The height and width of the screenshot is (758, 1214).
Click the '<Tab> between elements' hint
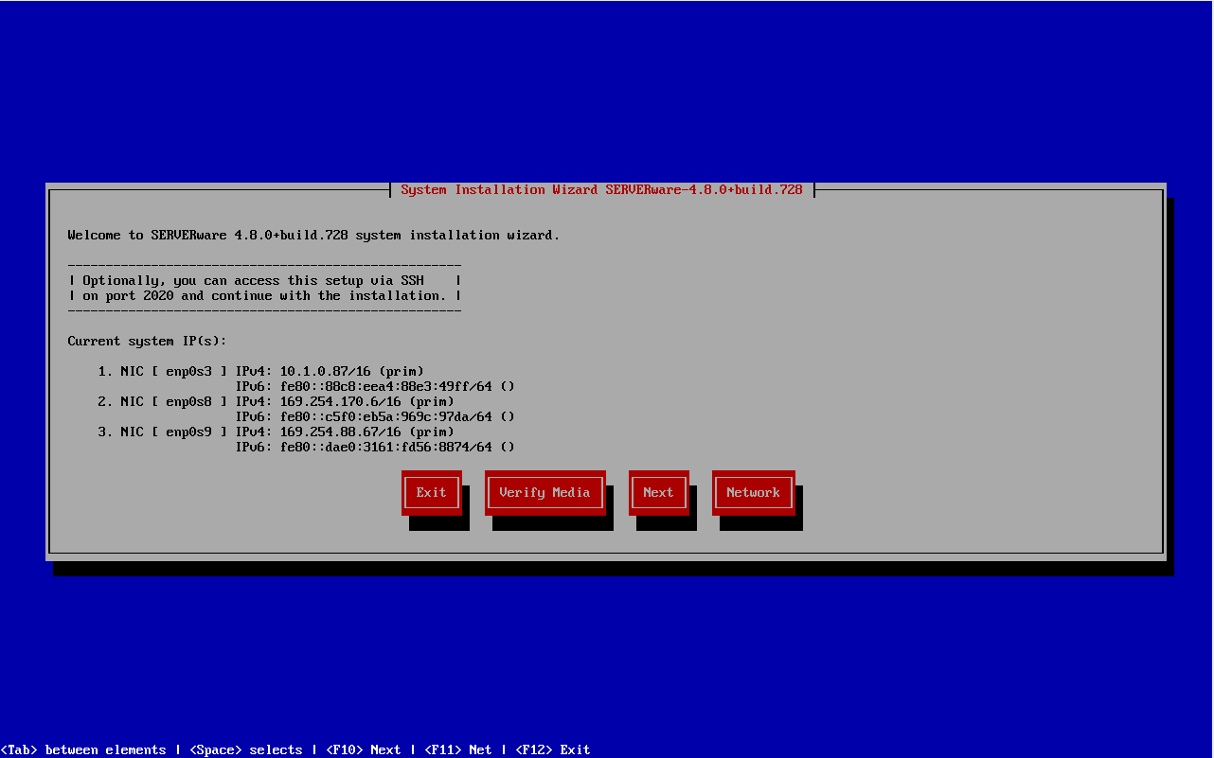(83, 749)
